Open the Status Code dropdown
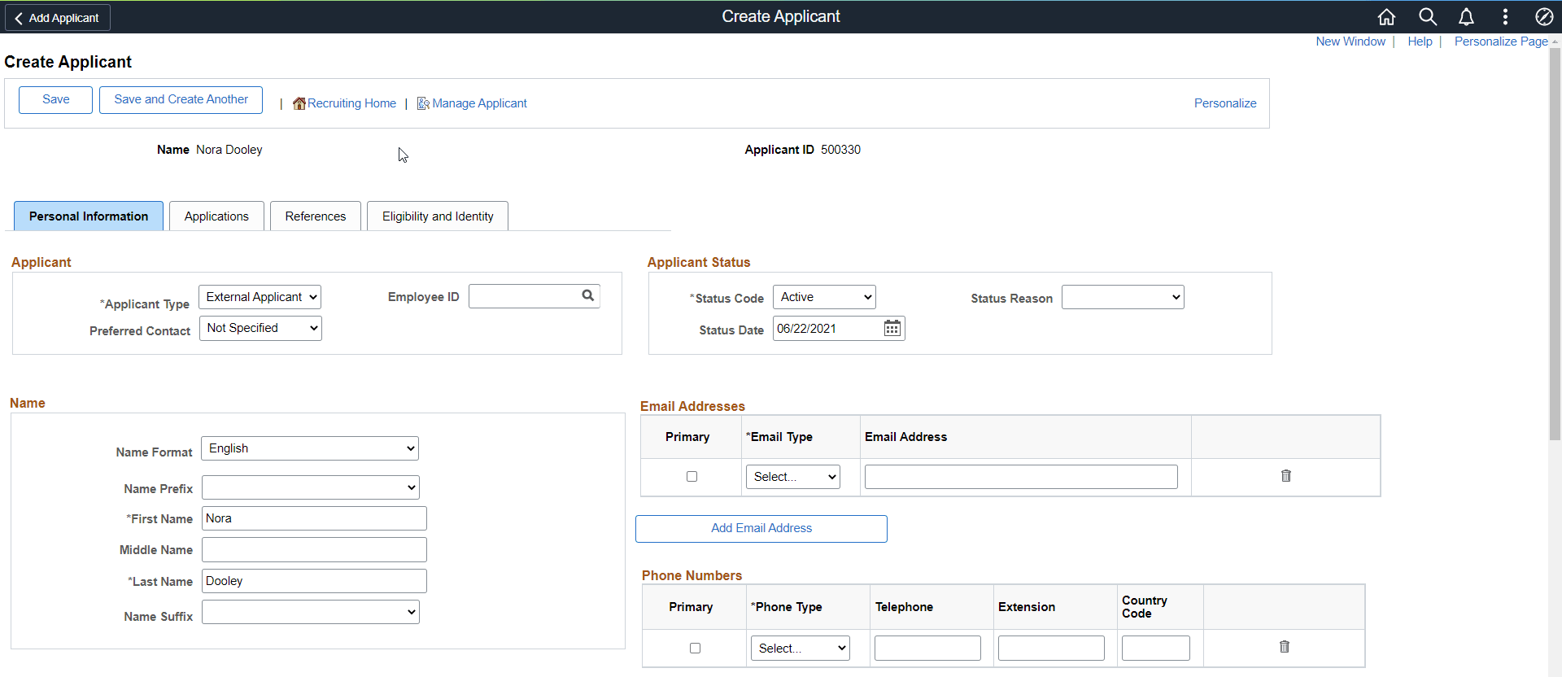 824,297
